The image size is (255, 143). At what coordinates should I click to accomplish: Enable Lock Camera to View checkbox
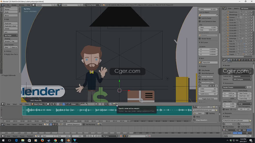point(200,21)
